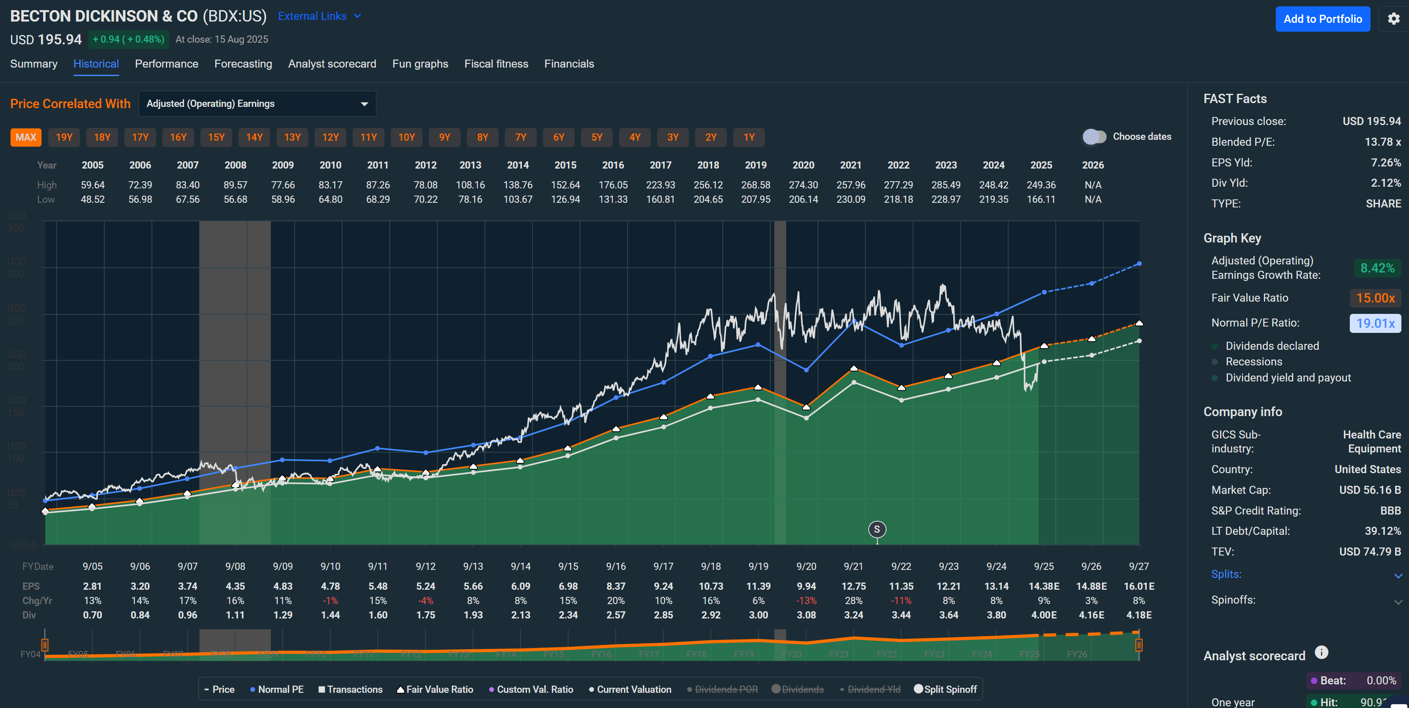1409x708 pixels.
Task: Open the Adjusted (Operating) Earnings dropdown
Action: (257, 104)
